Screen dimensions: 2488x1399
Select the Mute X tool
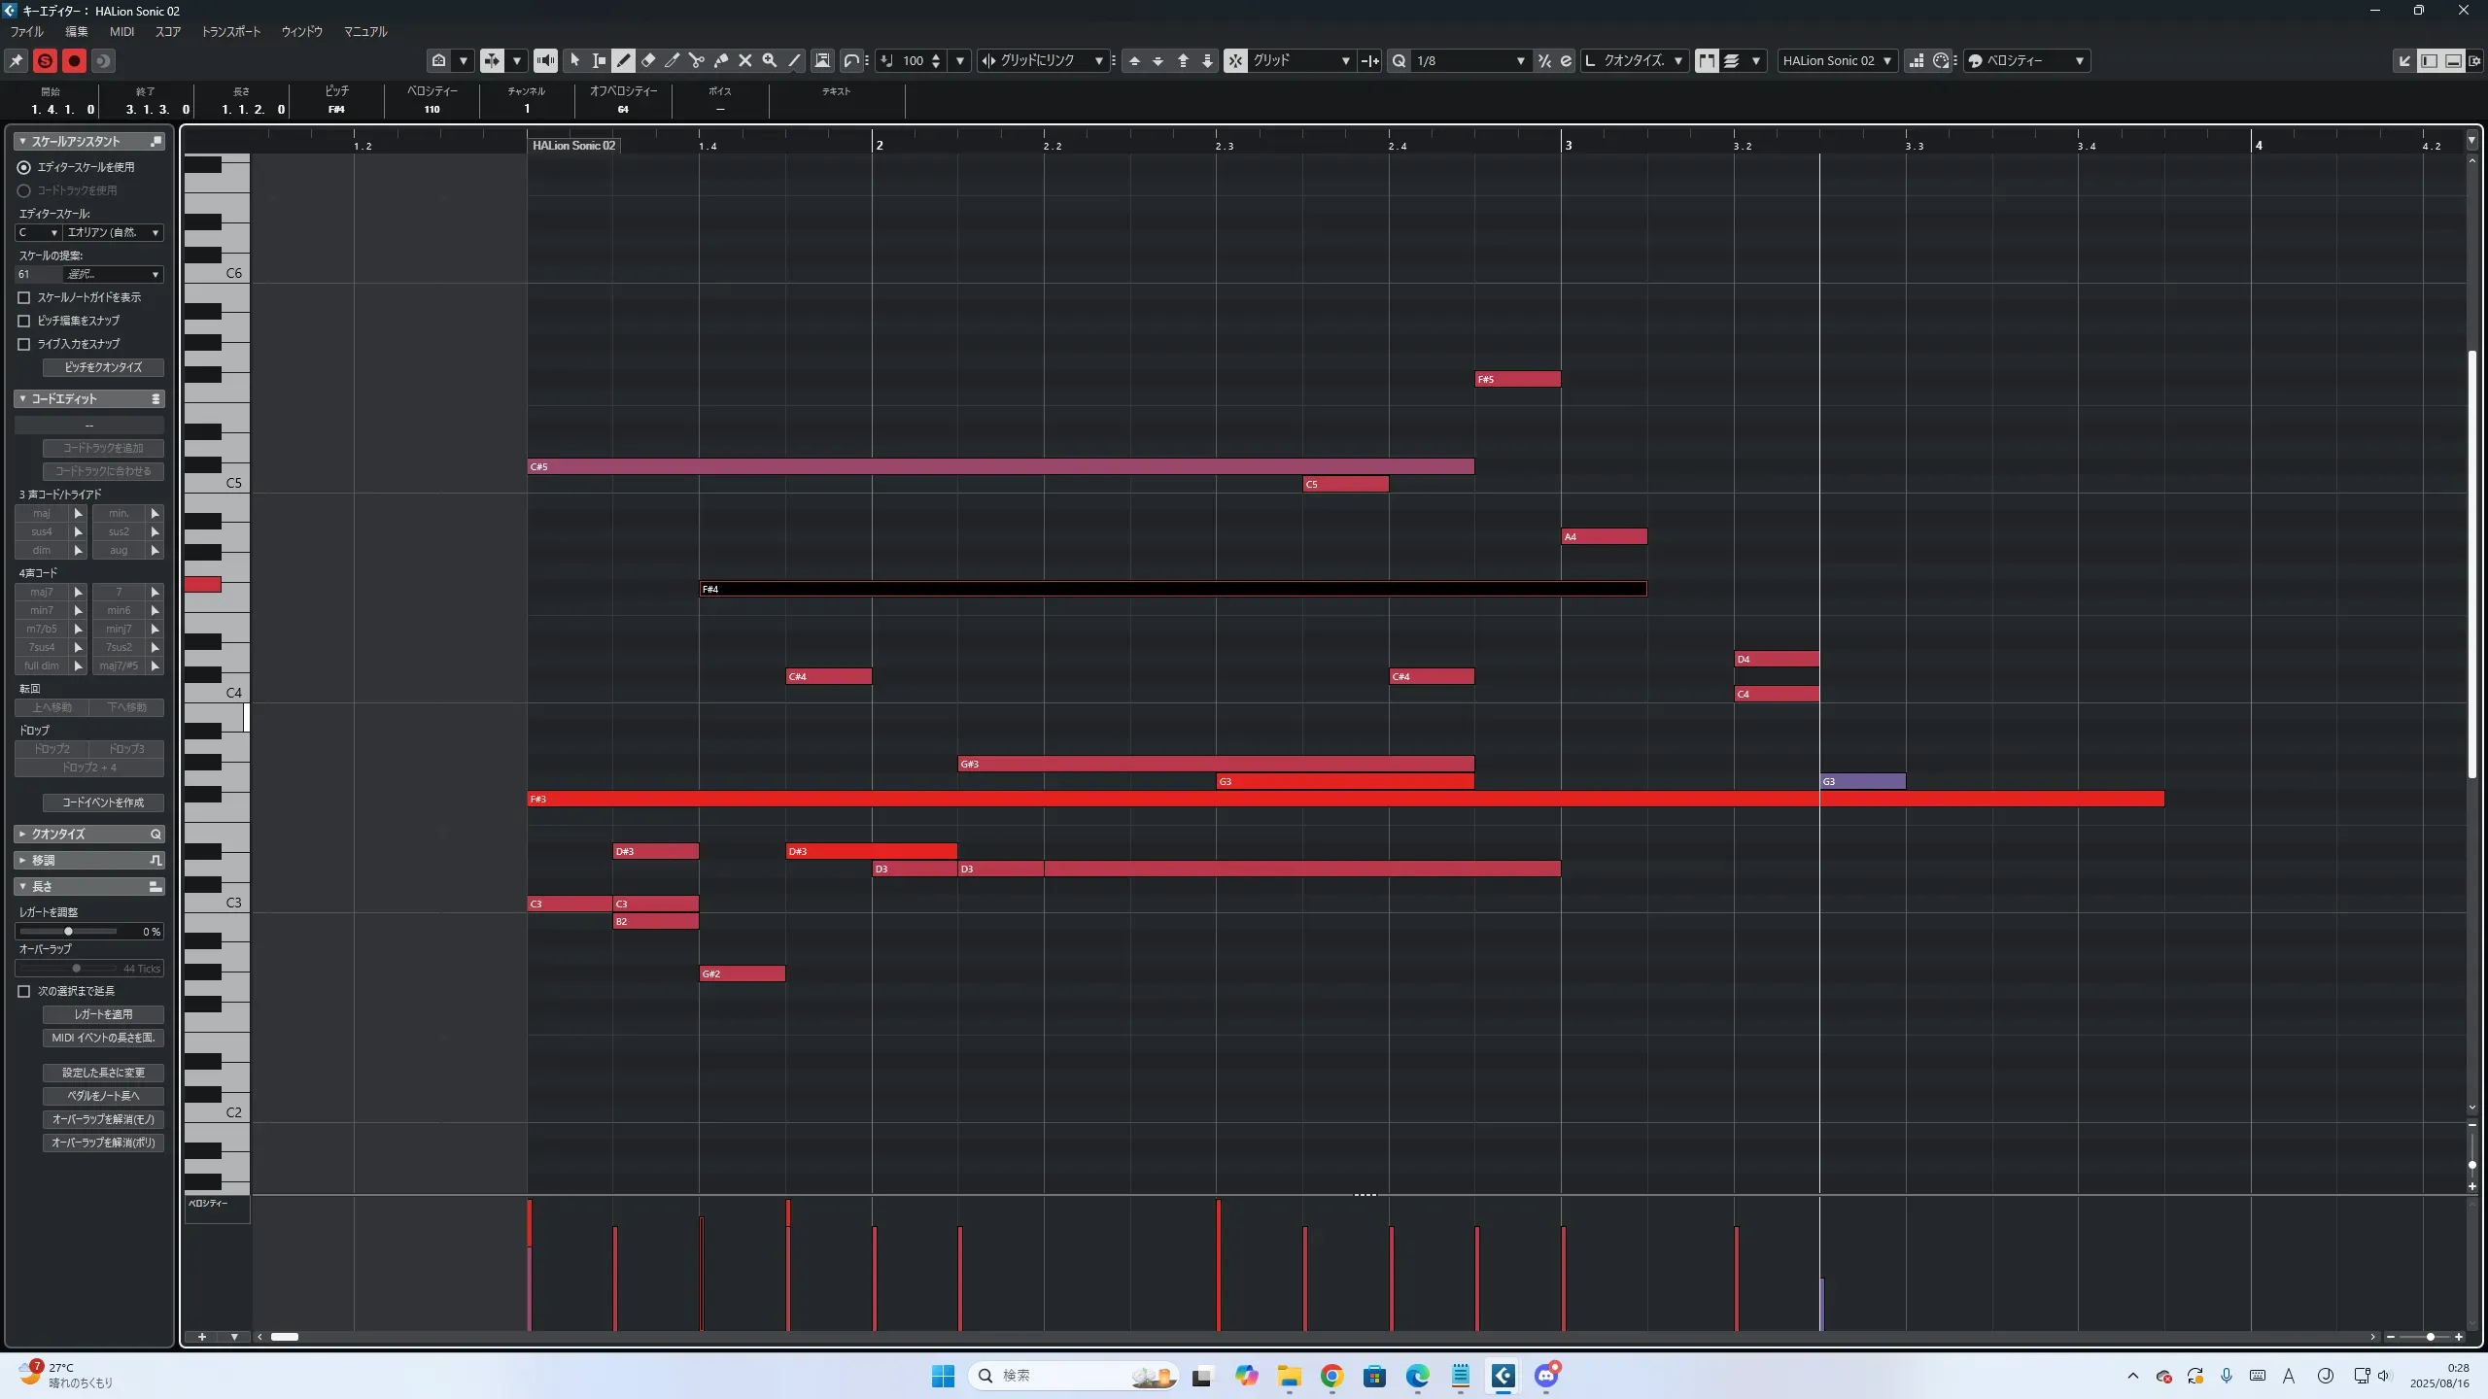pyautogui.click(x=745, y=60)
